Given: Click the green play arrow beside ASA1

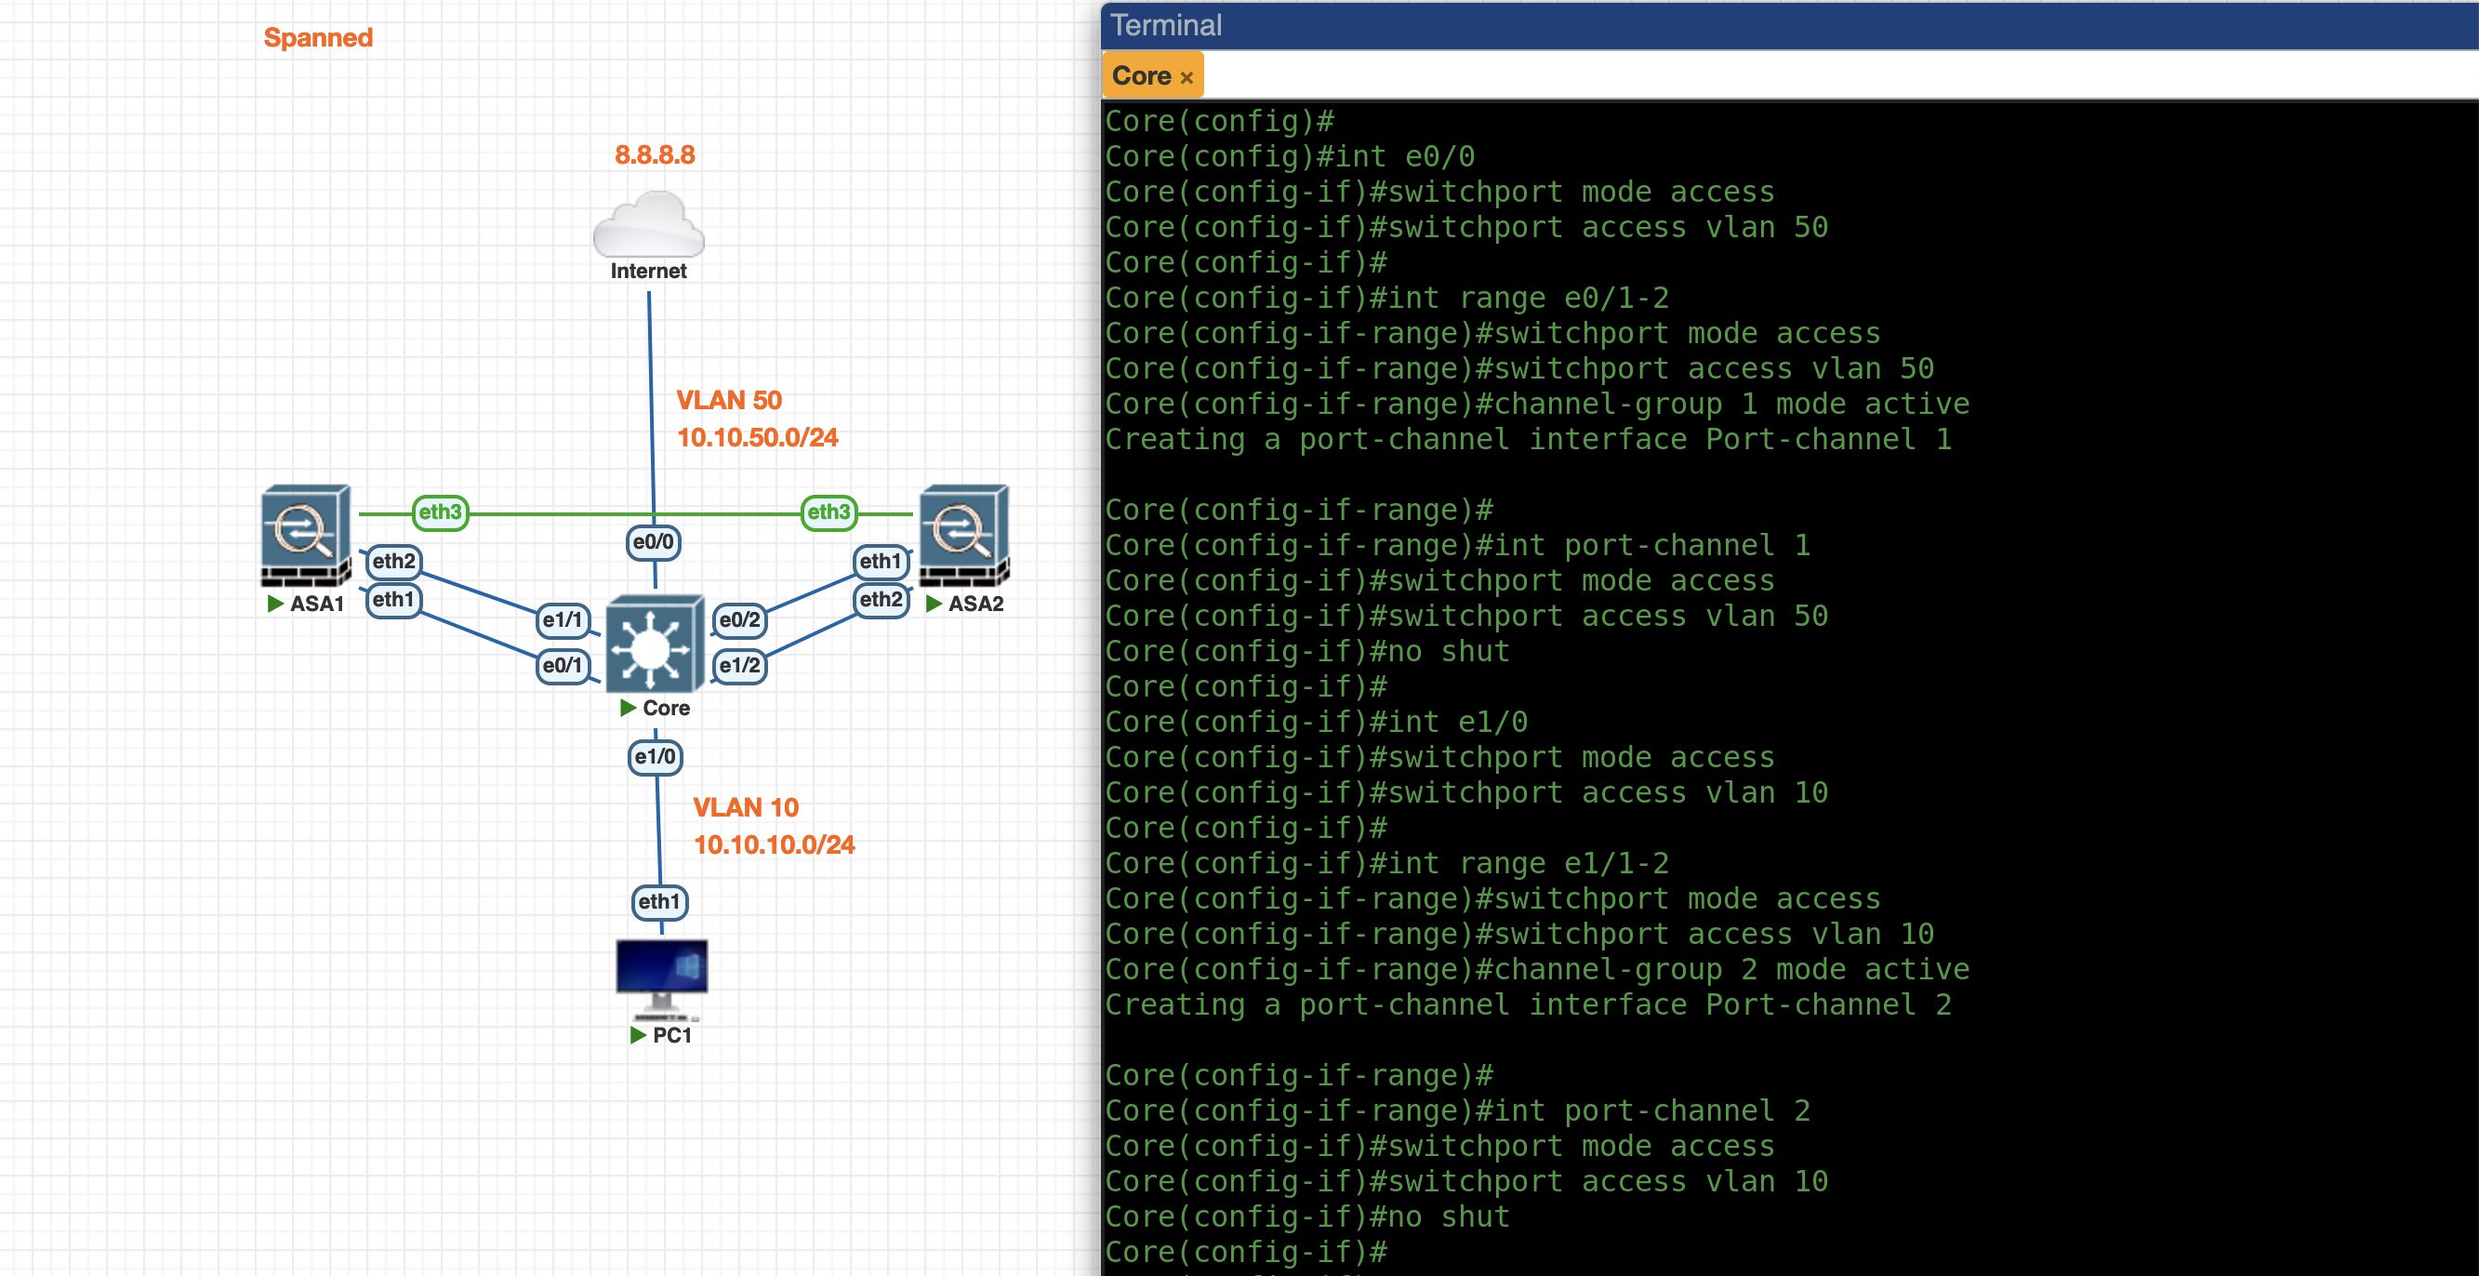Looking at the screenshot, I should tap(275, 604).
